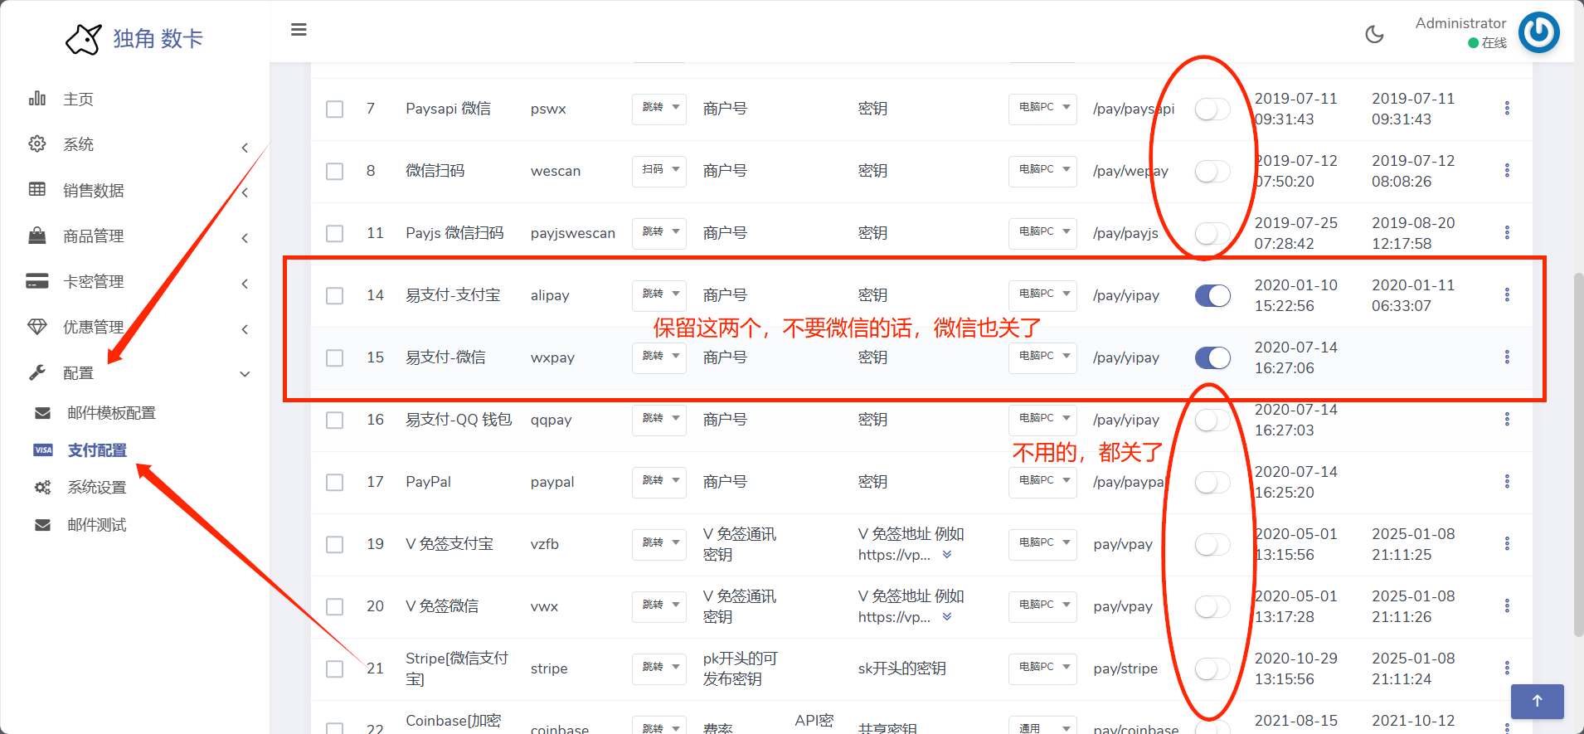The height and width of the screenshot is (734, 1584).
Task: Open 扫码 method dropdown for 微信扫码
Action: click(x=659, y=171)
